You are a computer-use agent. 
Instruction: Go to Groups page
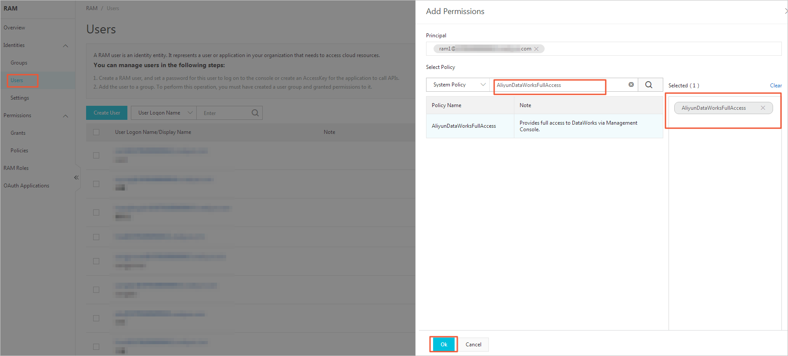19,63
